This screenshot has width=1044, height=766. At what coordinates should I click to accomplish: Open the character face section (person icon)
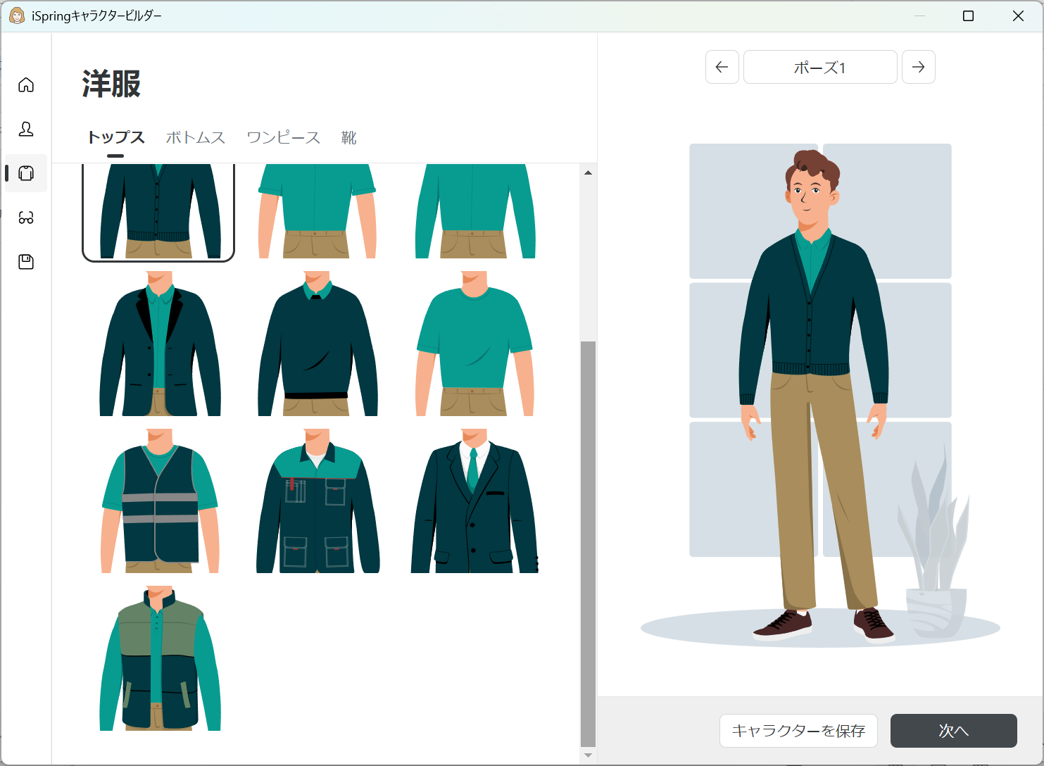[x=26, y=130]
